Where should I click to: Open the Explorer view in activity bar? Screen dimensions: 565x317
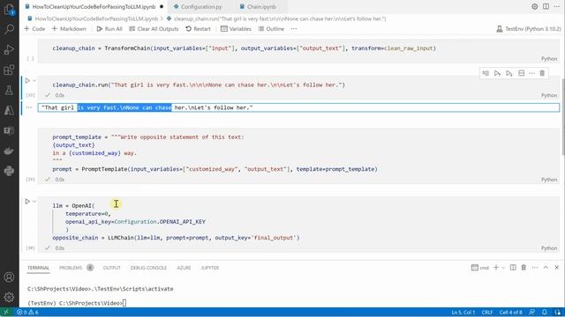(9, 9)
